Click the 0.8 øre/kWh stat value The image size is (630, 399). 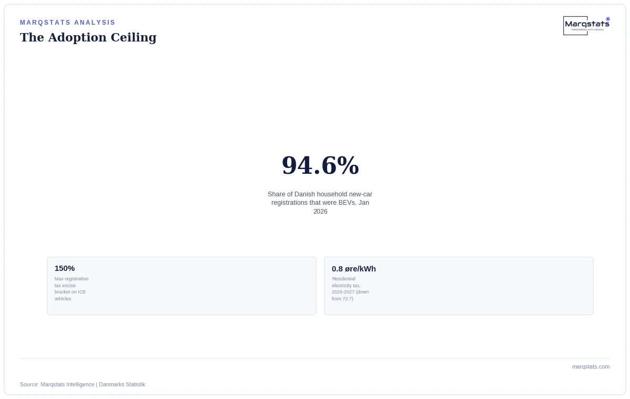pyautogui.click(x=354, y=269)
